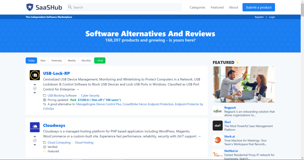This screenshot has width=304, height=160.
Task: Click the green +Post button
Action: click(100, 60)
